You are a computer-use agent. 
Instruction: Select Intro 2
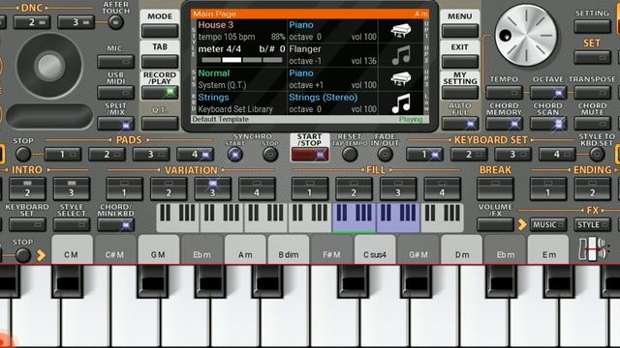(x=27, y=188)
